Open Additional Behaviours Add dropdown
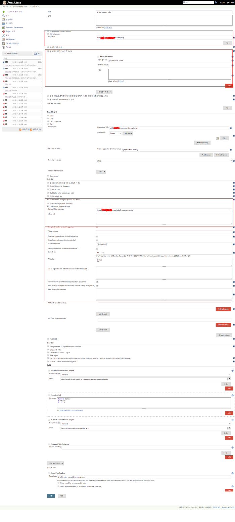 pyautogui.click(x=101, y=171)
